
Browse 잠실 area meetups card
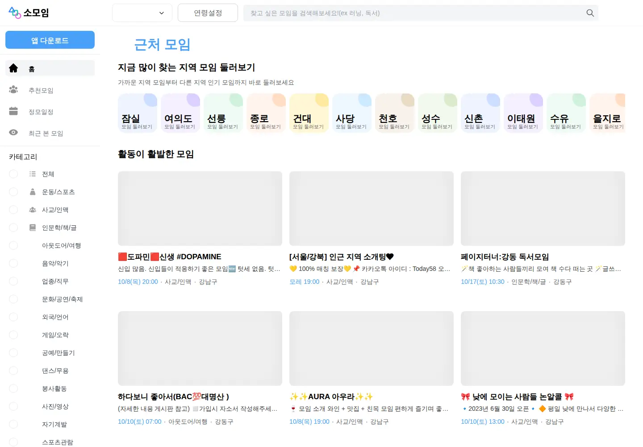point(138,113)
